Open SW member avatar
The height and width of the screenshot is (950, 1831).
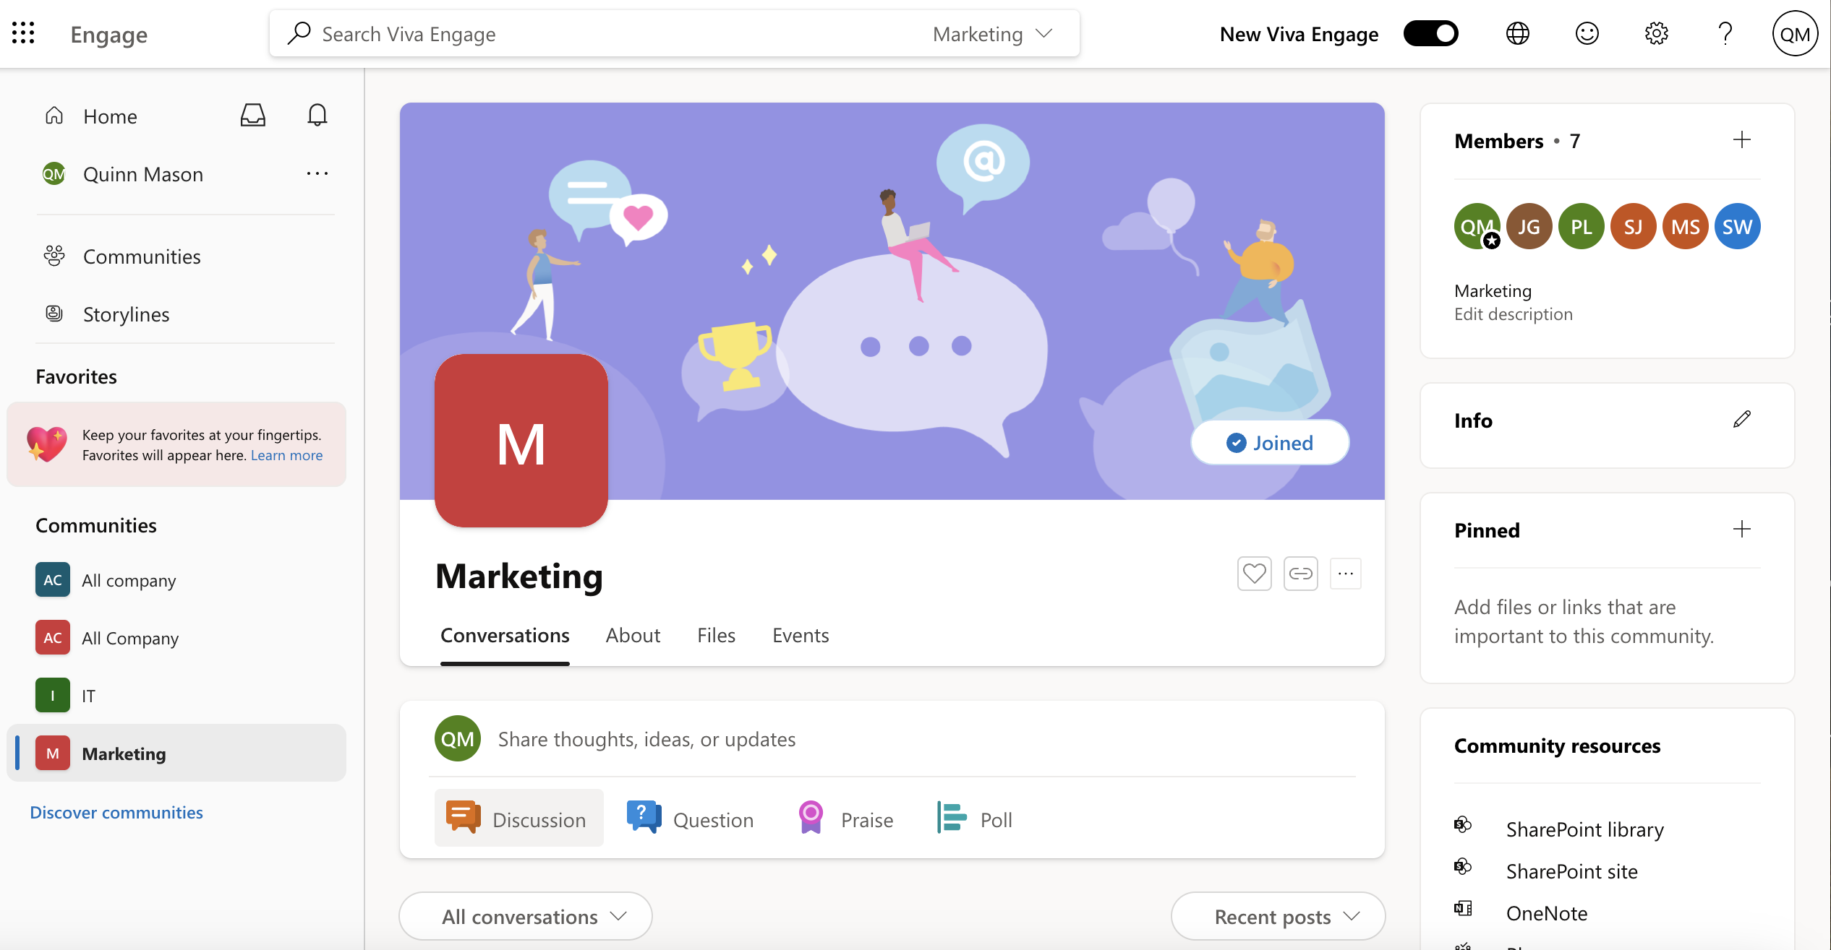point(1737,227)
